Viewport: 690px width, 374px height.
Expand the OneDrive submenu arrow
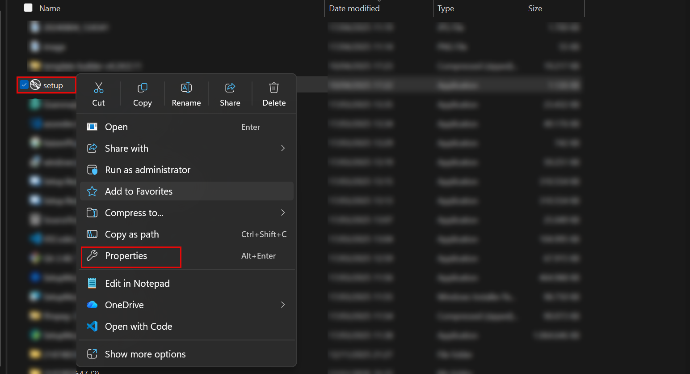pos(282,305)
